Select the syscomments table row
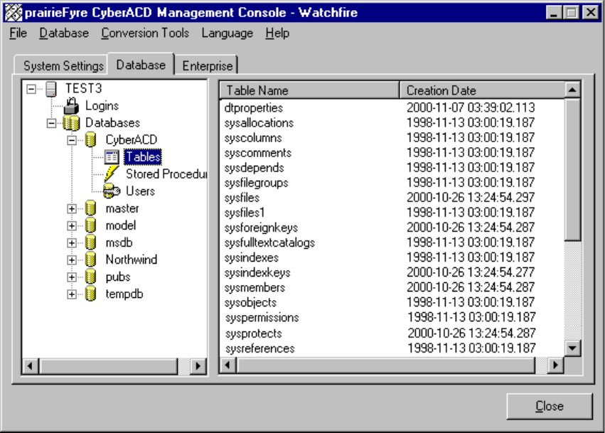This screenshot has width=605, height=433. click(x=392, y=153)
